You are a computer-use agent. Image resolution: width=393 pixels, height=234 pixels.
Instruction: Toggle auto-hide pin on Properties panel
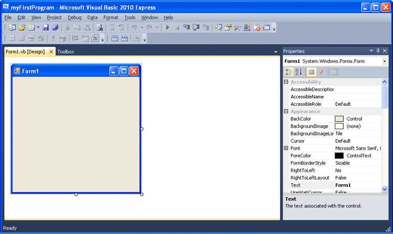(x=378, y=51)
